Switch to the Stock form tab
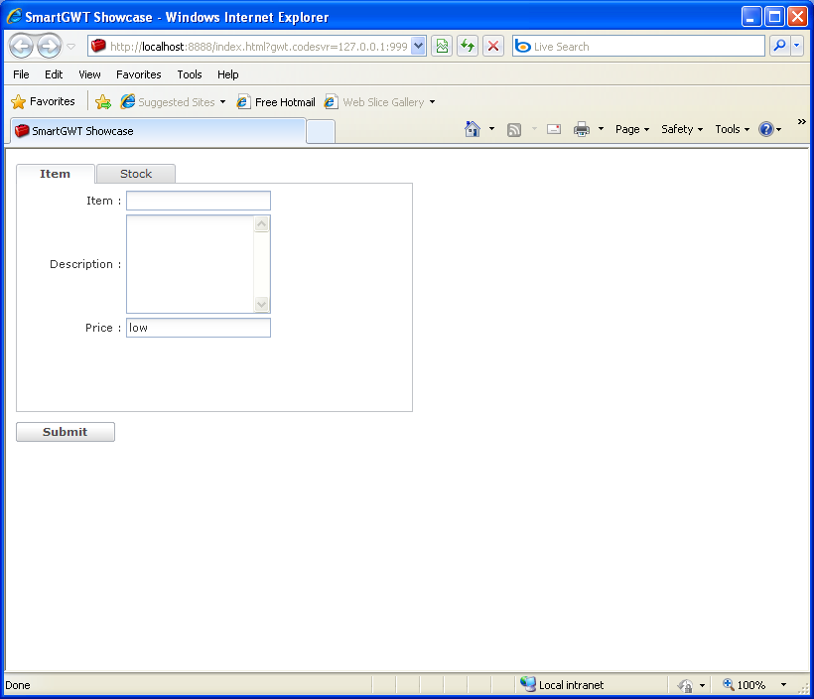814x699 pixels. pyautogui.click(x=136, y=174)
